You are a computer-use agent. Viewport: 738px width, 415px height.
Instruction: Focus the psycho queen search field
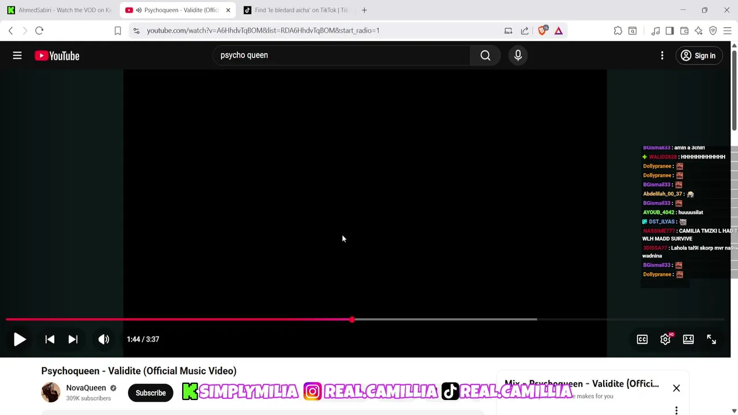point(341,55)
